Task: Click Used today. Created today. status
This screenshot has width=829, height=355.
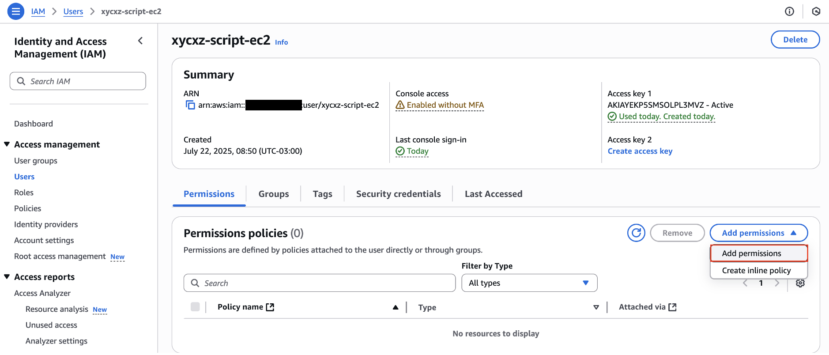Action: 661,117
